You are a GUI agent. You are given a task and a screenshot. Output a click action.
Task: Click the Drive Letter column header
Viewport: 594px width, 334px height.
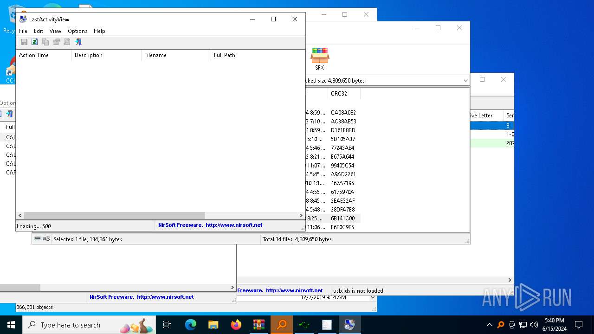point(486,116)
